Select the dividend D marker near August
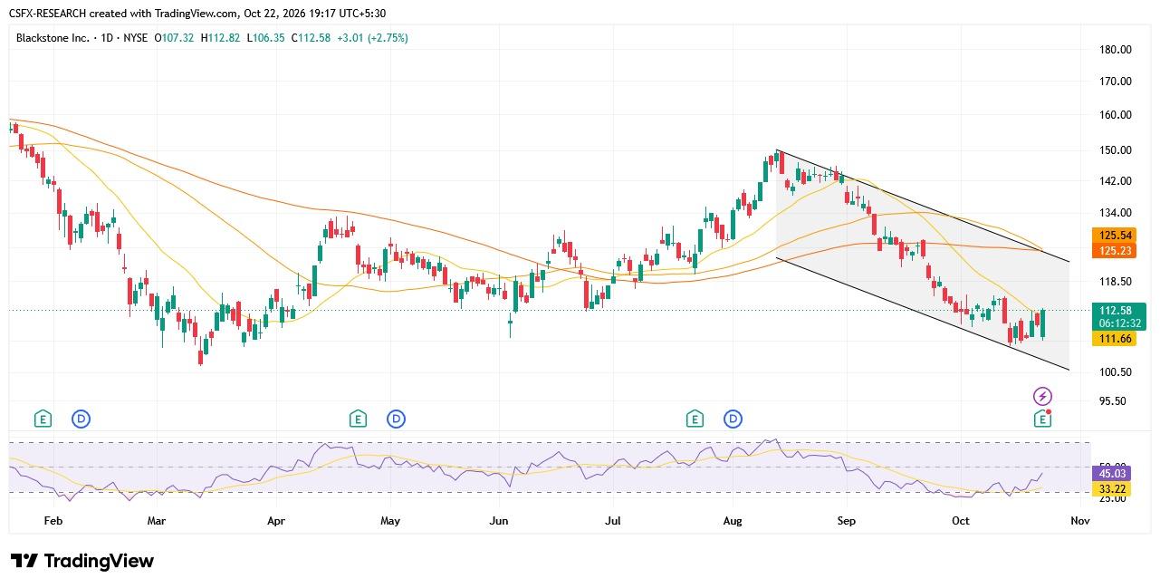Viewport: 1160px width, 588px height. pos(733,419)
